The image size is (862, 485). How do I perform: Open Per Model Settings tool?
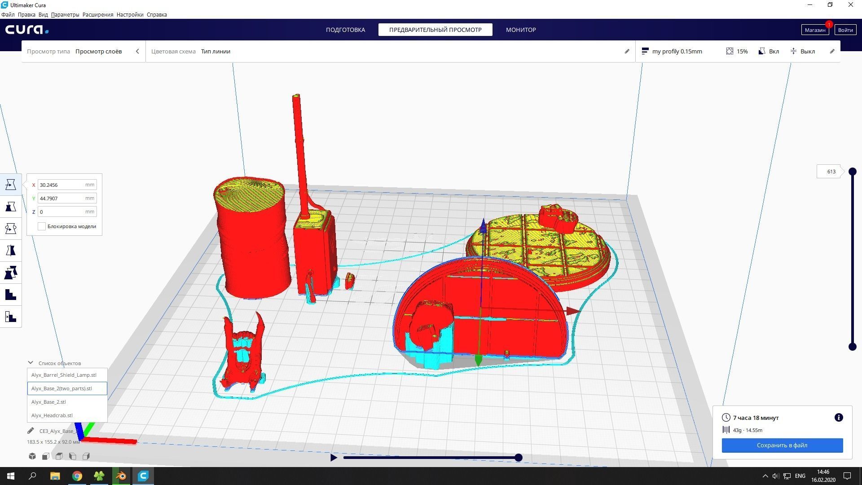[x=11, y=273]
